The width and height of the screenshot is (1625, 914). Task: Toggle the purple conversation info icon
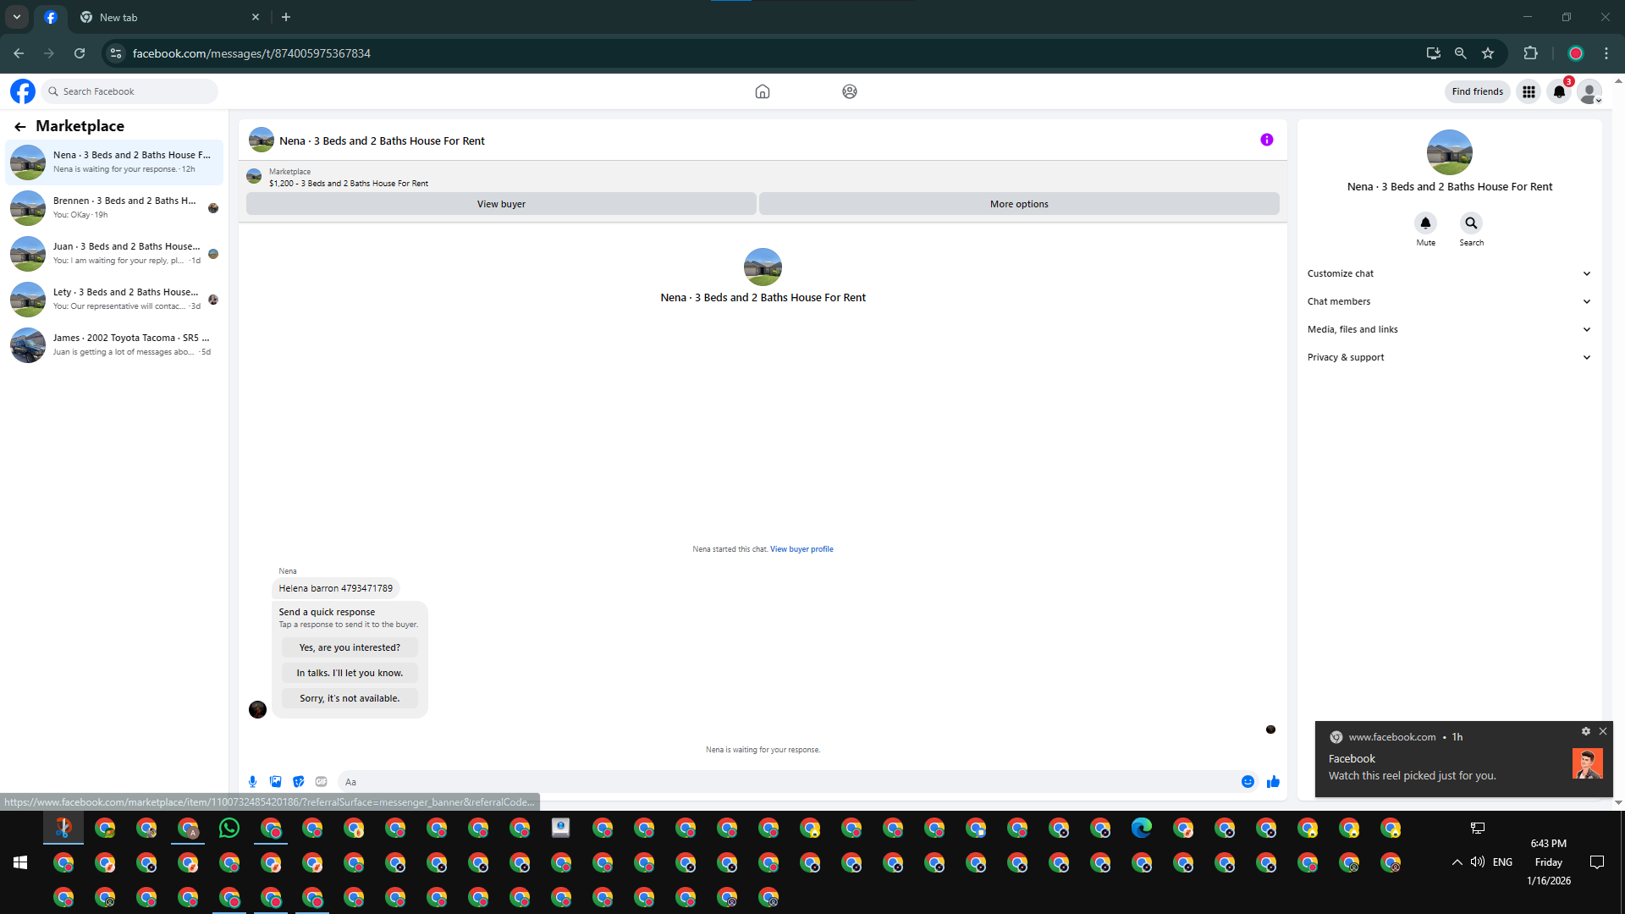point(1266,140)
